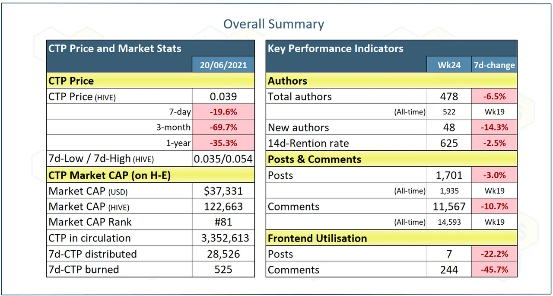
Task: Click Frontend Comments change -45.7%
Action: tap(494, 269)
